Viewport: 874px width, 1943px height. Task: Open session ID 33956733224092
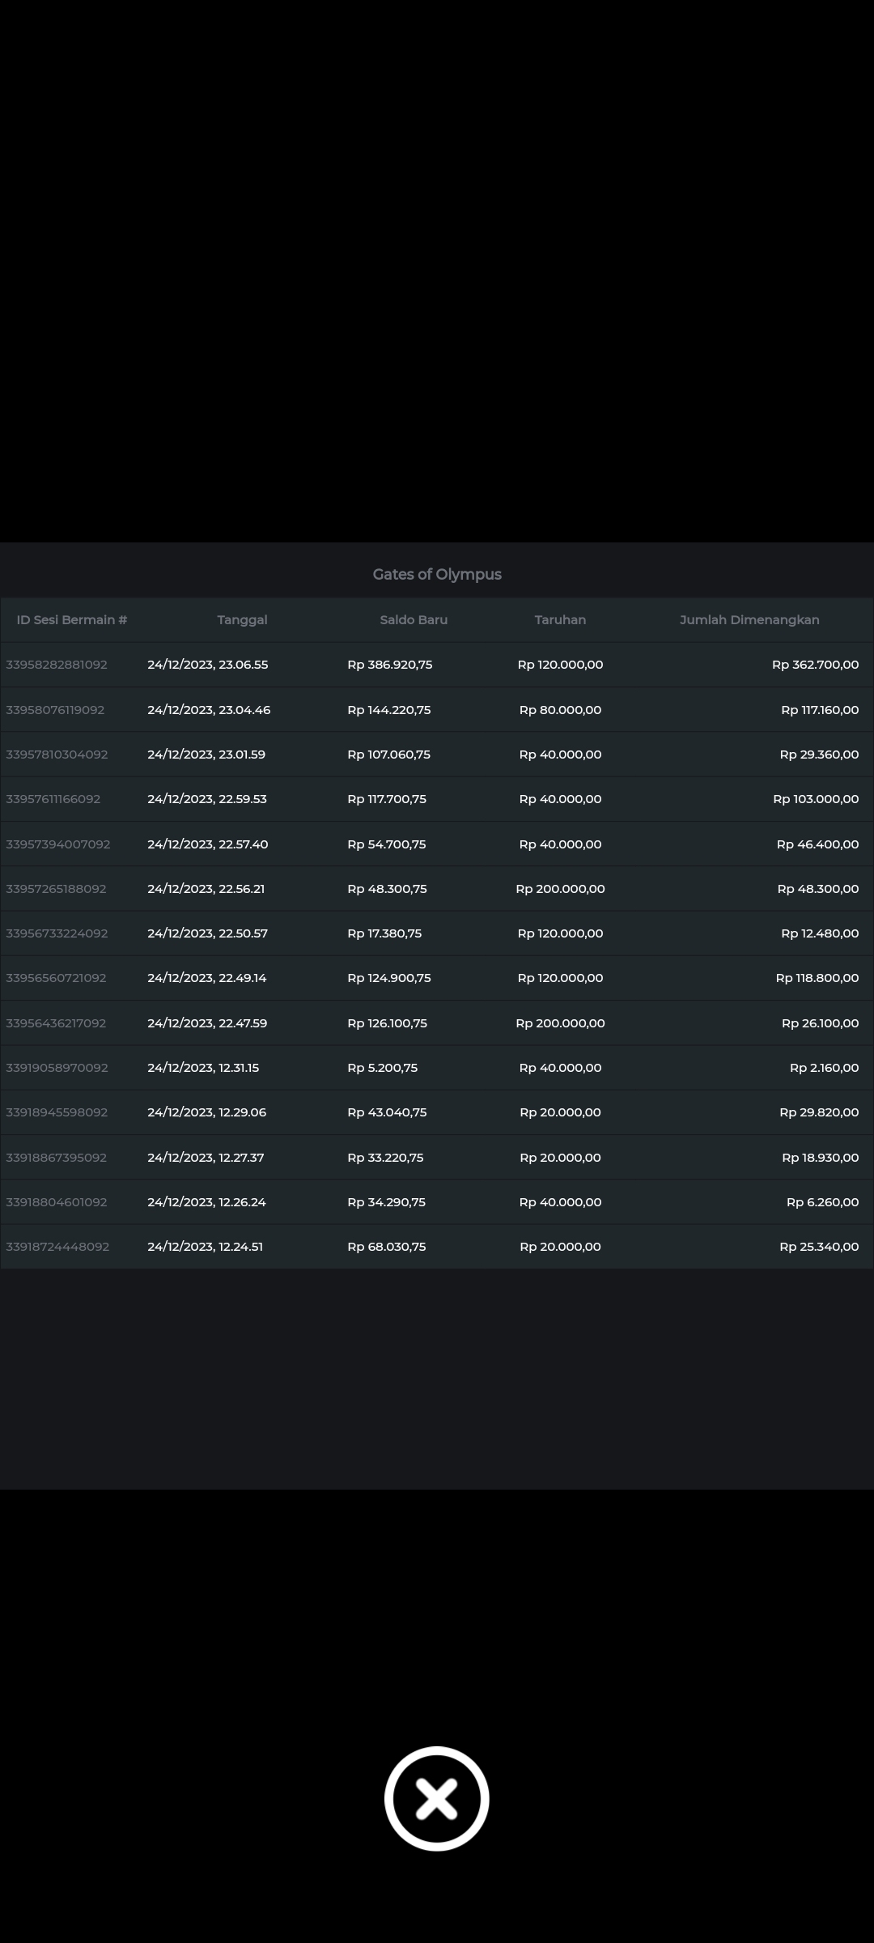pyautogui.click(x=57, y=933)
